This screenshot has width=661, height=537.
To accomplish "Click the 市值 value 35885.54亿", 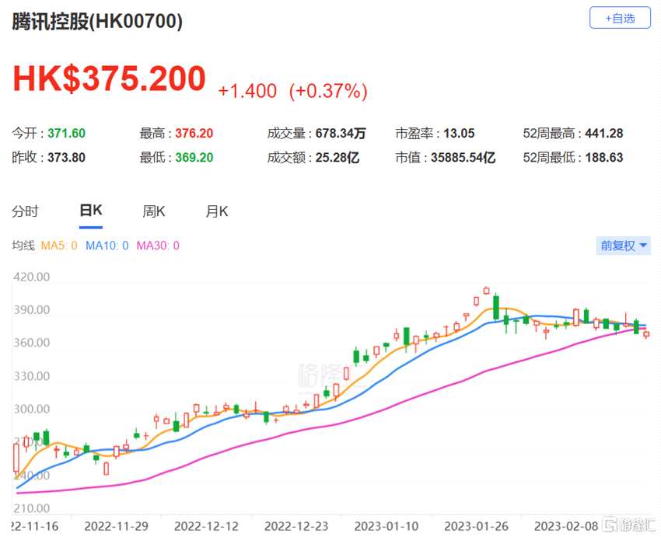I will pyautogui.click(x=463, y=158).
